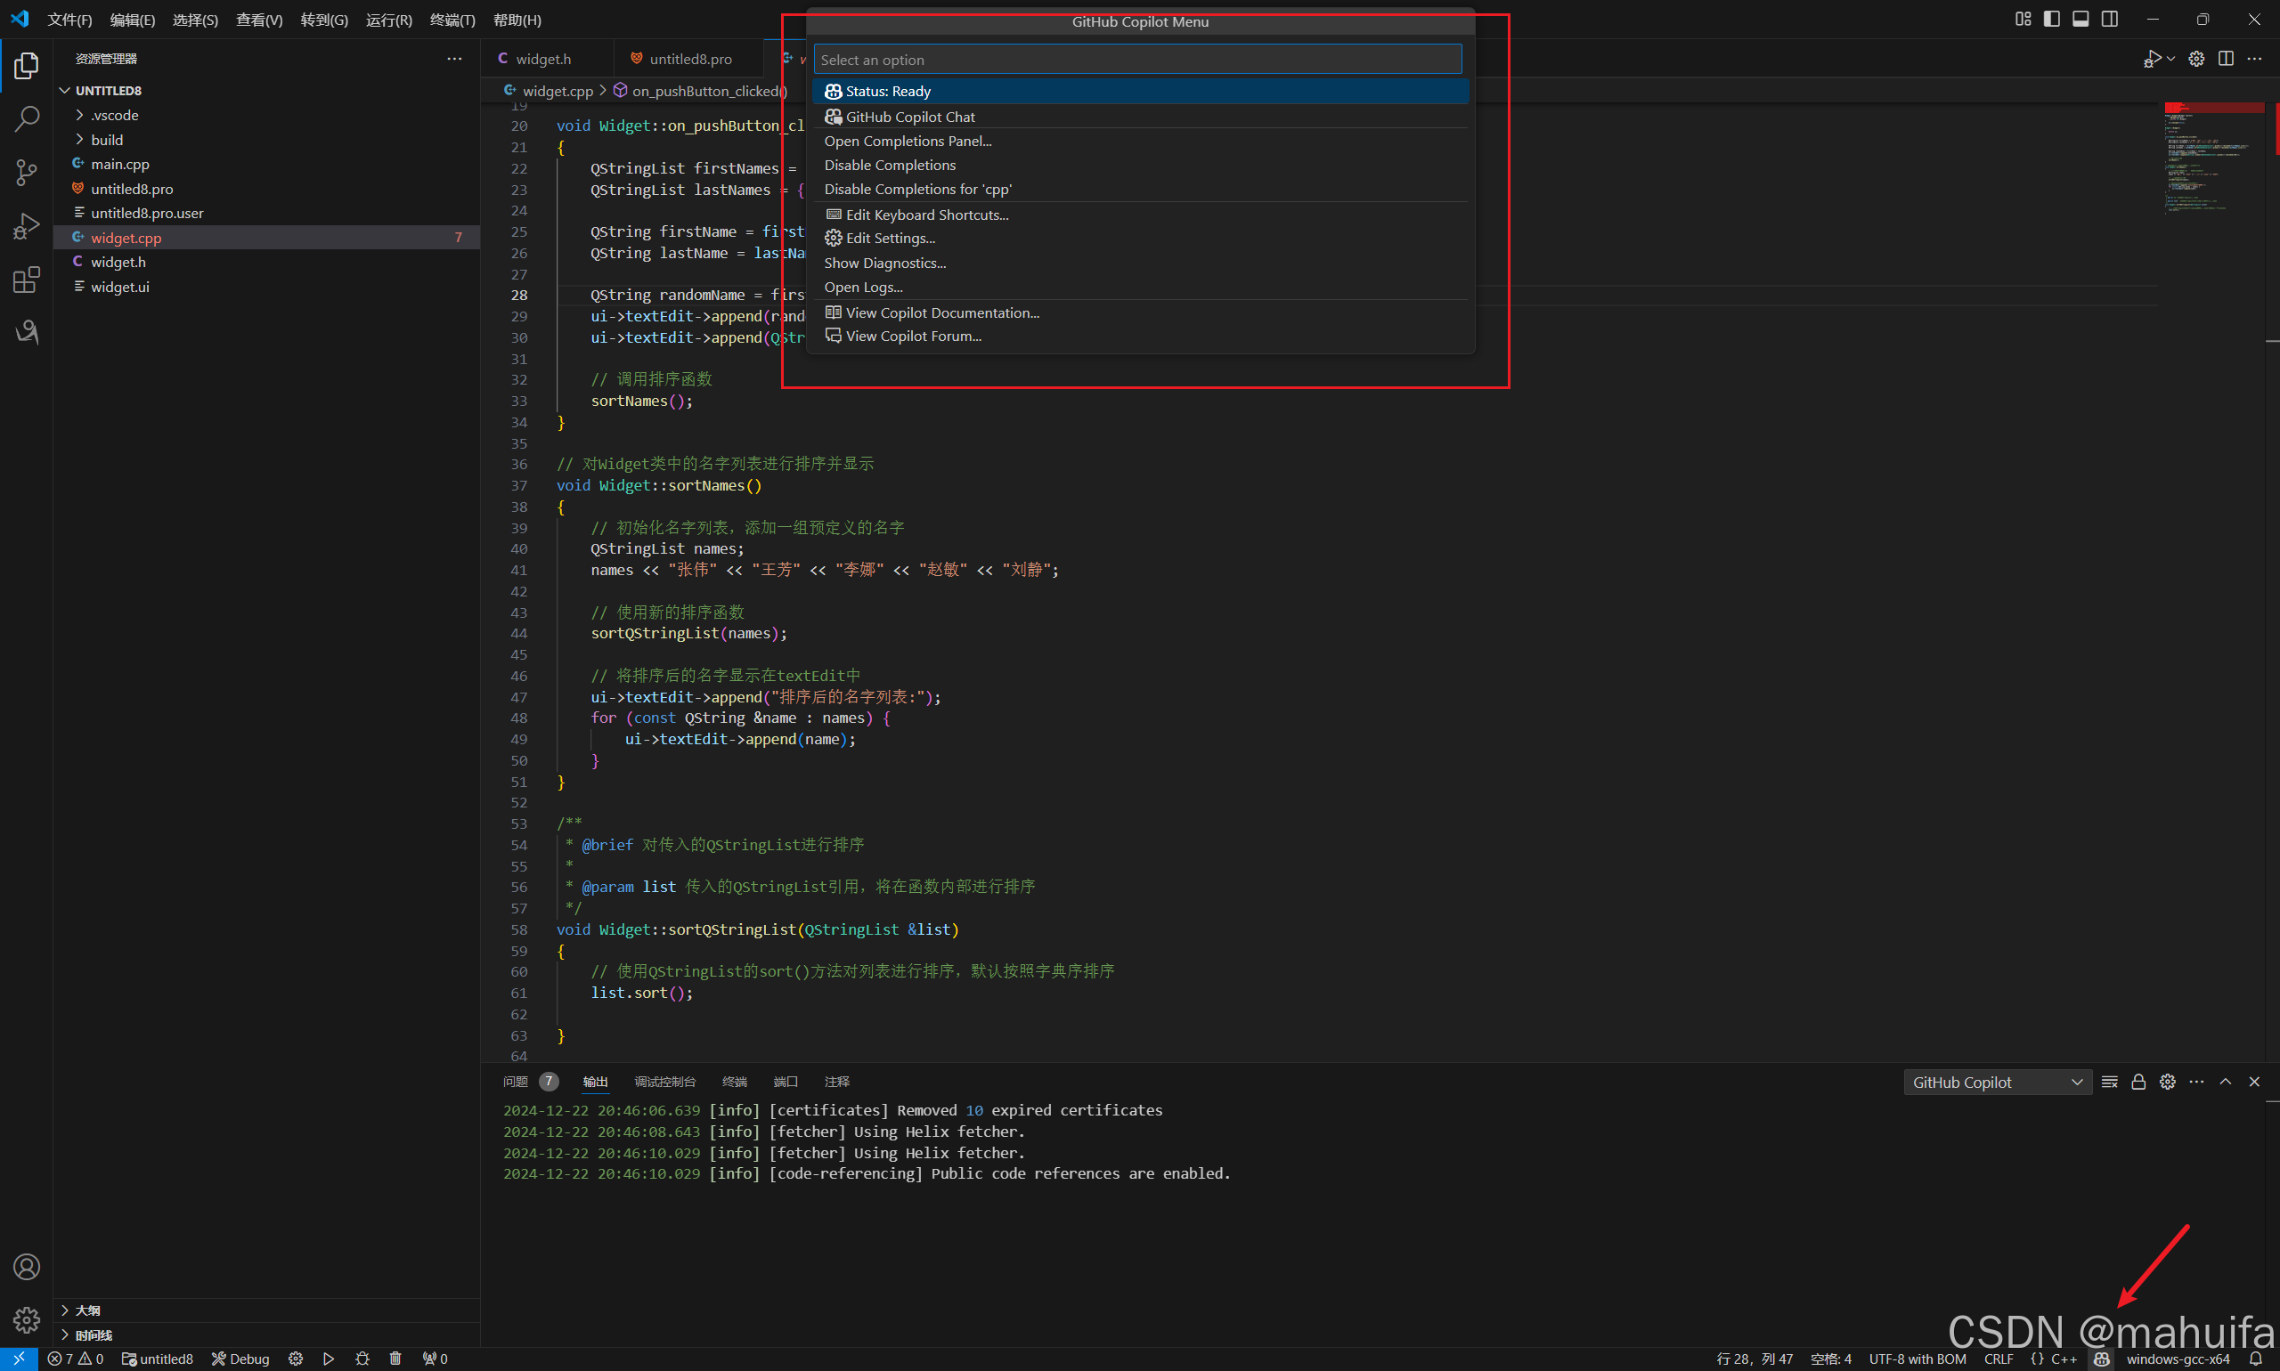Open the GitHub Copilot output channel dropdown

coord(1997,1082)
